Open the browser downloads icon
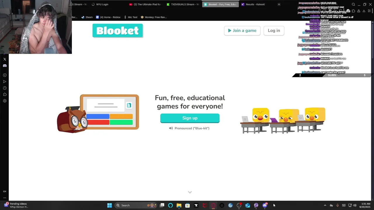 (x=364, y=11)
